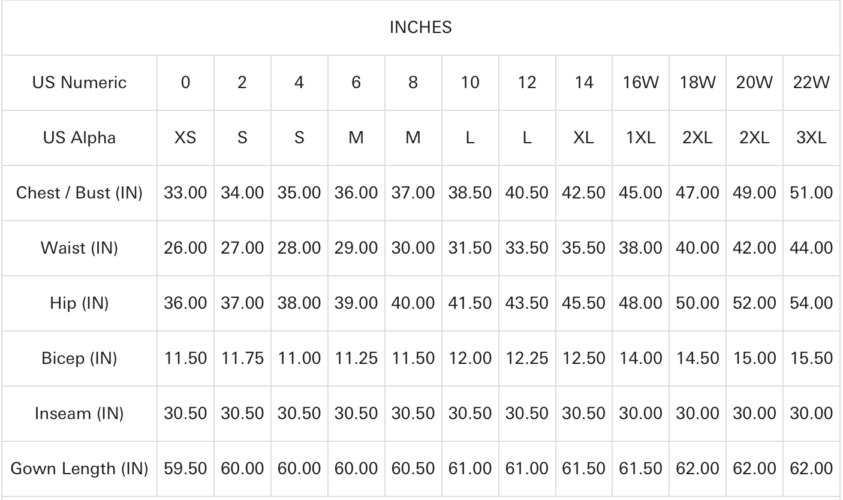
Task: Click the Bicep (IN) row label
Action: click(79, 359)
